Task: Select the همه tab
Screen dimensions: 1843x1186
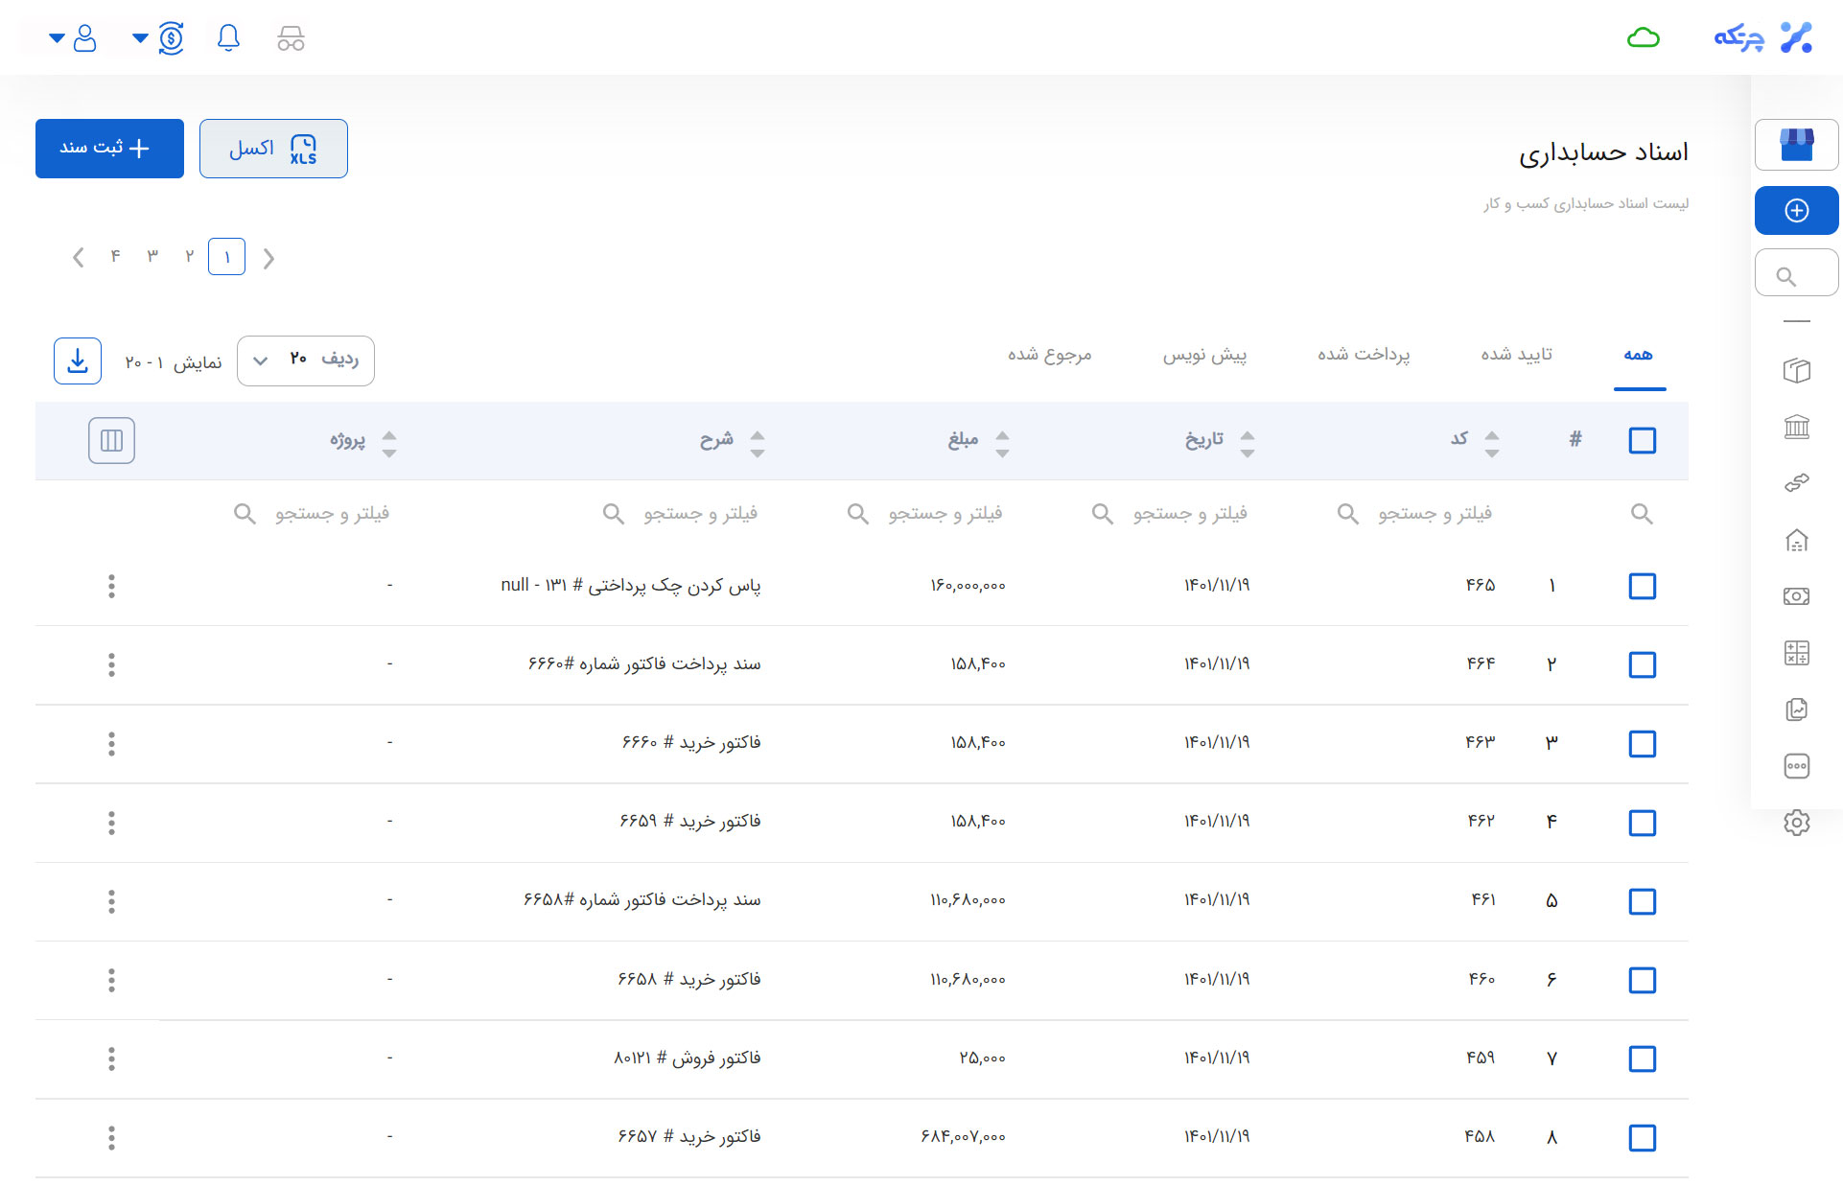Action: [1639, 355]
